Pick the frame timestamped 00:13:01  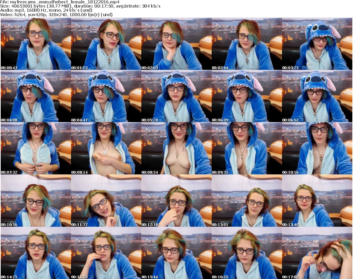tap(247, 201)
